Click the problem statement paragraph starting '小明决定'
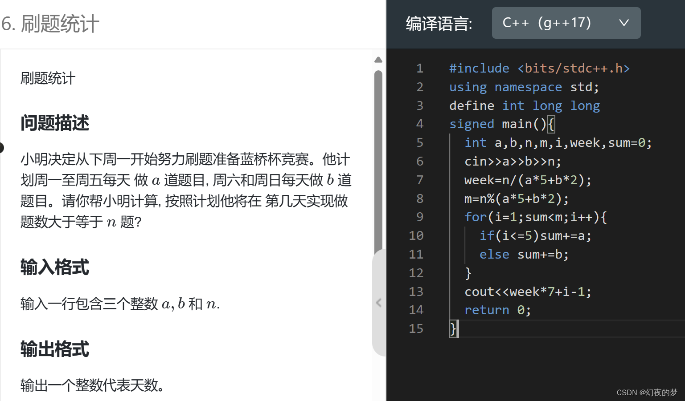Viewport: 685px width, 401px height. 186,190
